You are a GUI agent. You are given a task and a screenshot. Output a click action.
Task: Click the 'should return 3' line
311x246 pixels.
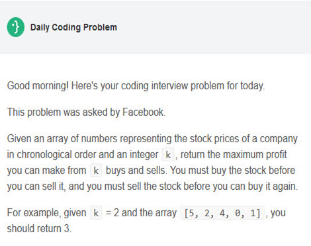pyautogui.click(x=39, y=228)
